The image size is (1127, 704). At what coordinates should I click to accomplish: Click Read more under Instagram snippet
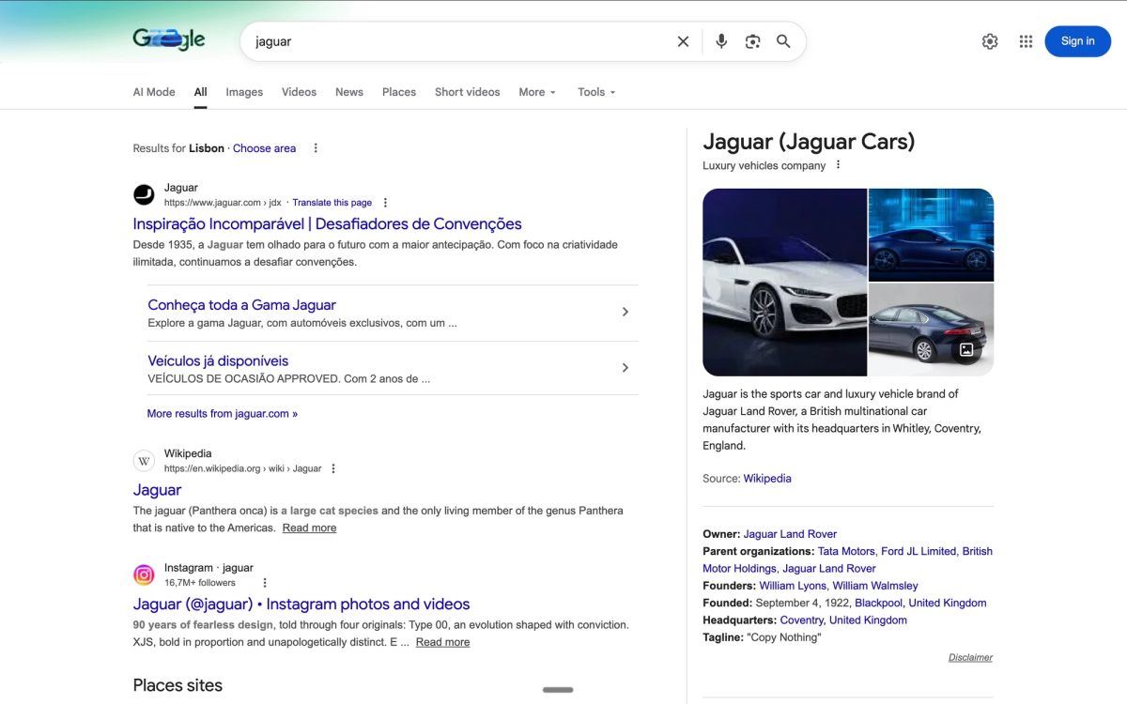pos(442,642)
